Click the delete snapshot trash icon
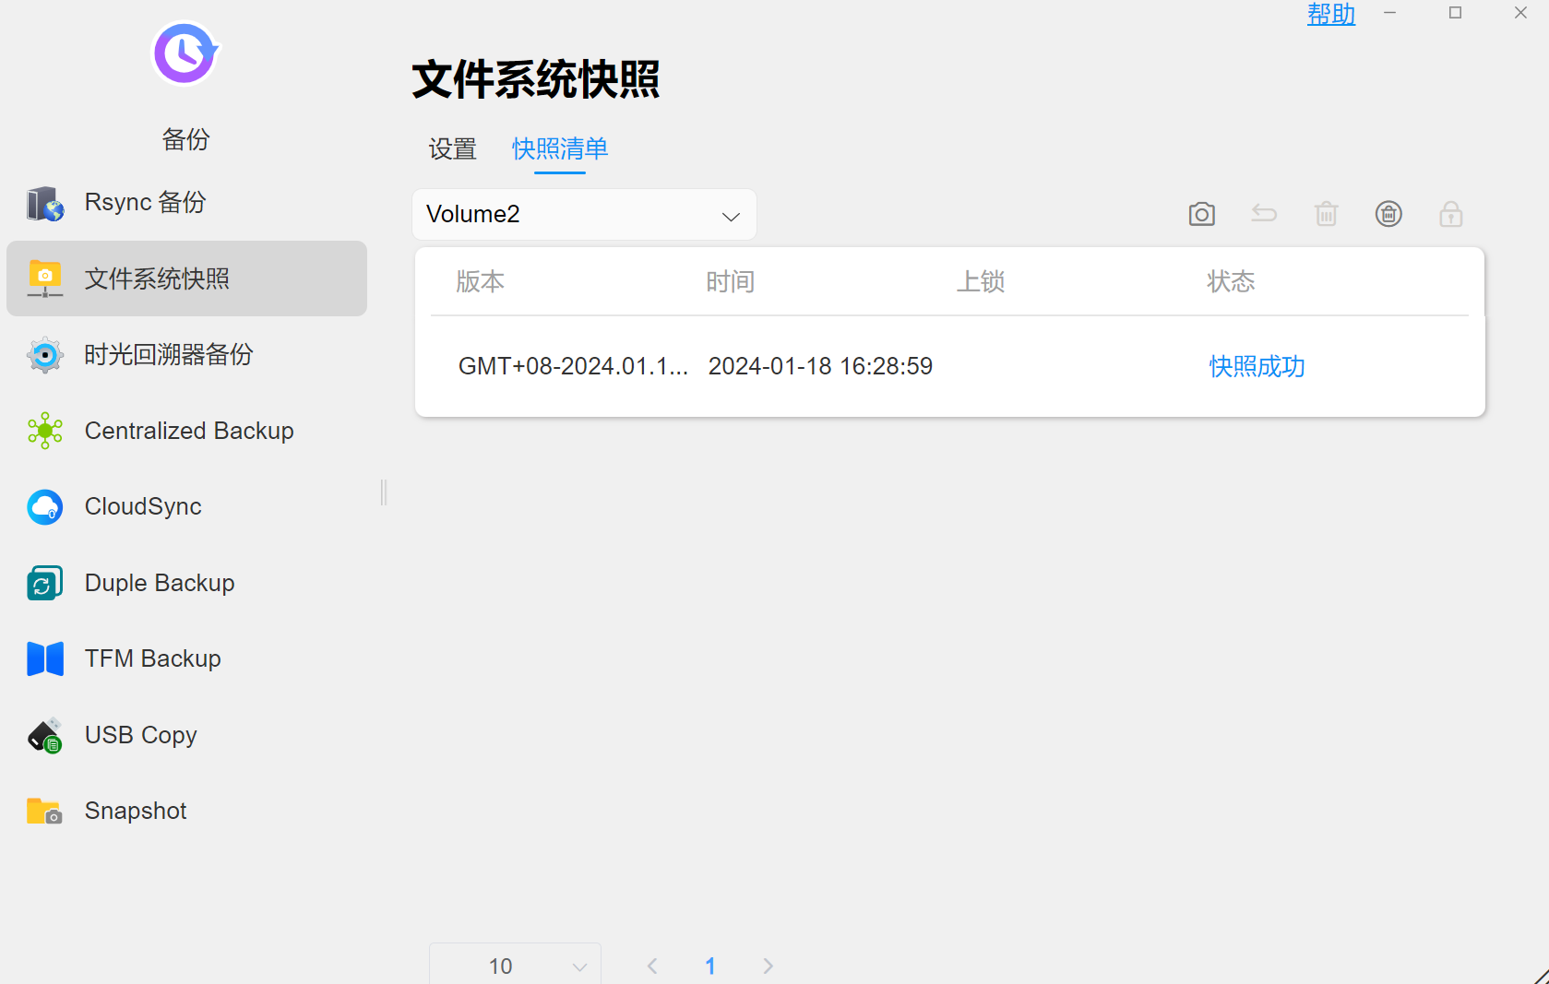1549x984 pixels. coord(1326,215)
